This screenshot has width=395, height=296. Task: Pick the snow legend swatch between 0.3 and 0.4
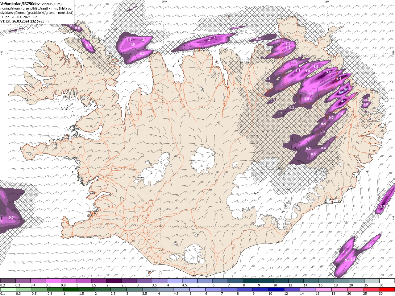[x=23, y=281]
